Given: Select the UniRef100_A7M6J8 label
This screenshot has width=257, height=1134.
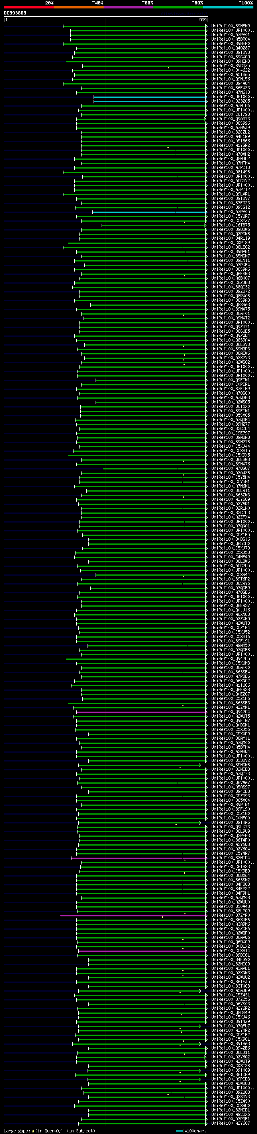Looking at the screenshot, I should 230,93.
